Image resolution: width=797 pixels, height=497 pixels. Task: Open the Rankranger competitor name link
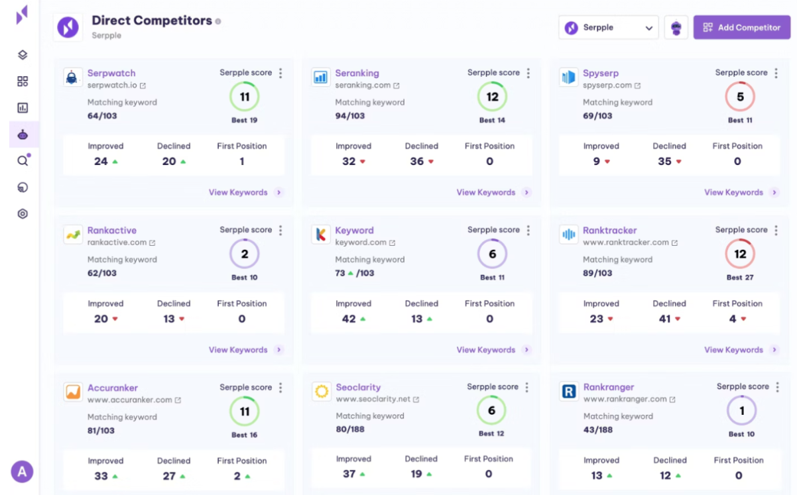[609, 387]
